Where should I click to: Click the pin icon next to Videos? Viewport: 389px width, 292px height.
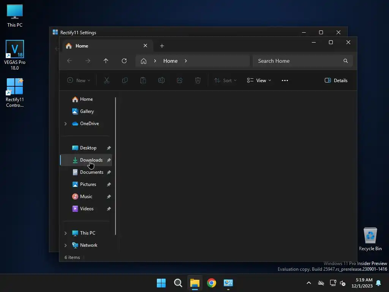(109, 209)
